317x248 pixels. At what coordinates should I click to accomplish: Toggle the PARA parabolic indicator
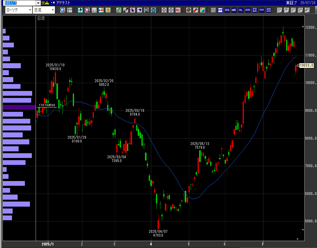(x=255, y=10)
